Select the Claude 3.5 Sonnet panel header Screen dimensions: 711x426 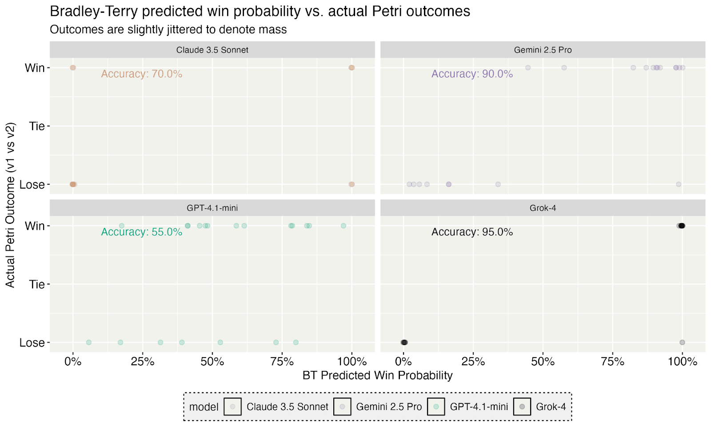pyautogui.click(x=212, y=50)
